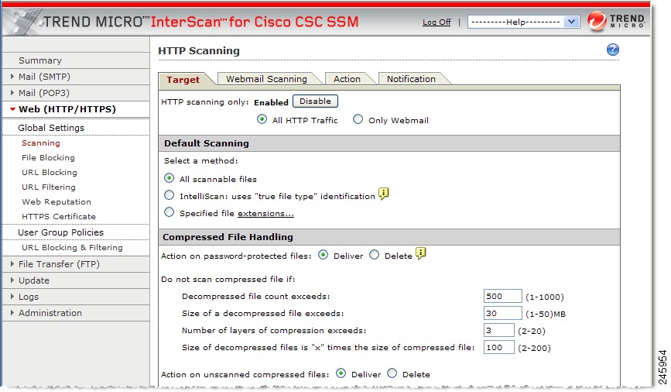Open File Blocking settings
The image size is (671, 392).
(x=48, y=158)
